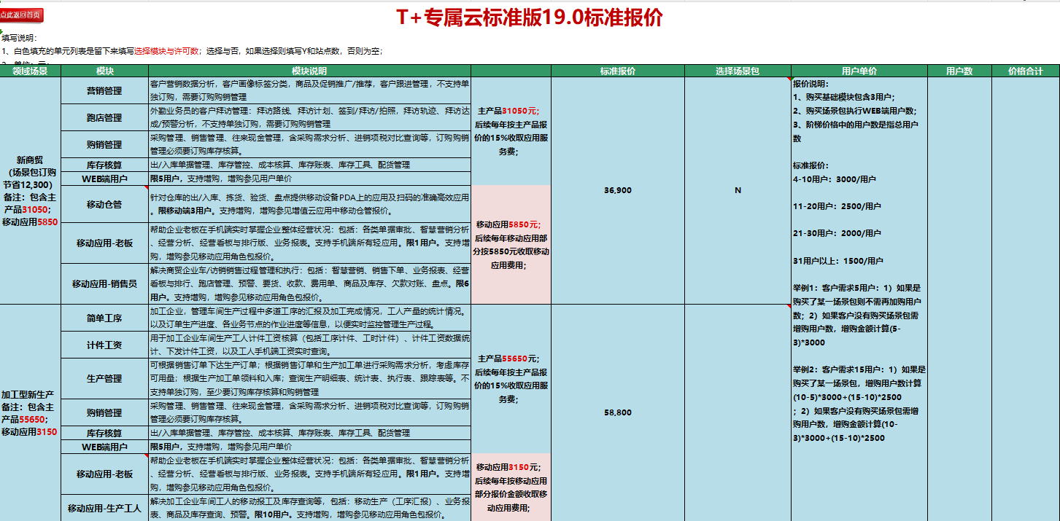Viewport: 1060px width, 521px height.
Task: Click WEB端用户 module in the 新商贸 section
Action: [x=104, y=179]
